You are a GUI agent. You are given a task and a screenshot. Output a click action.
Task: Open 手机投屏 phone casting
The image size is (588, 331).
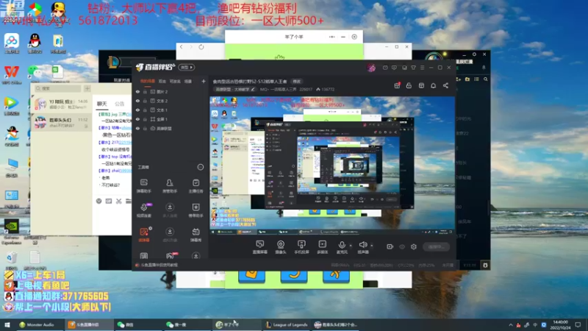(x=301, y=247)
